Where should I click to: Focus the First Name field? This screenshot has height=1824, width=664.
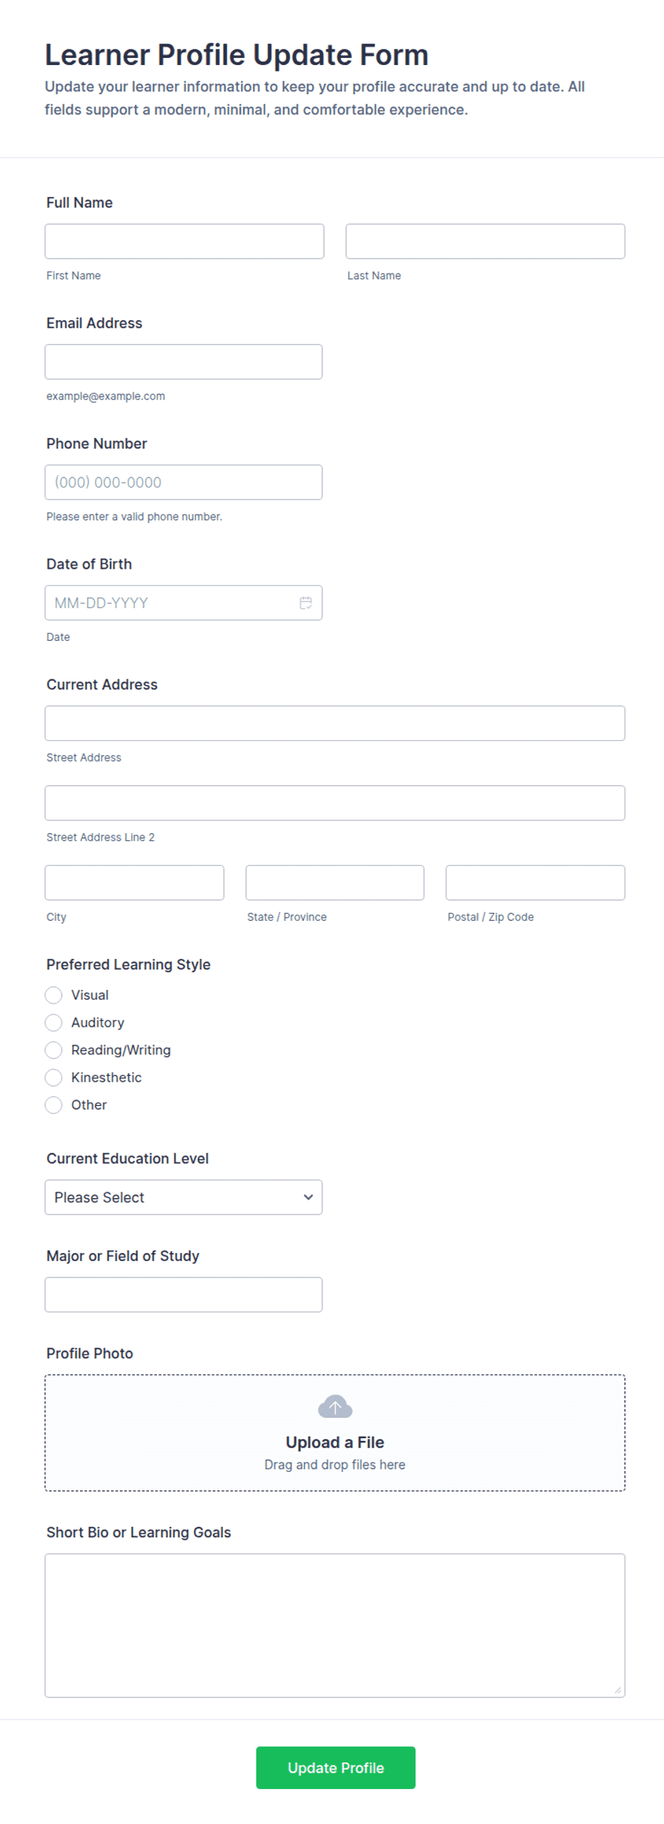click(x=184, y=241)
